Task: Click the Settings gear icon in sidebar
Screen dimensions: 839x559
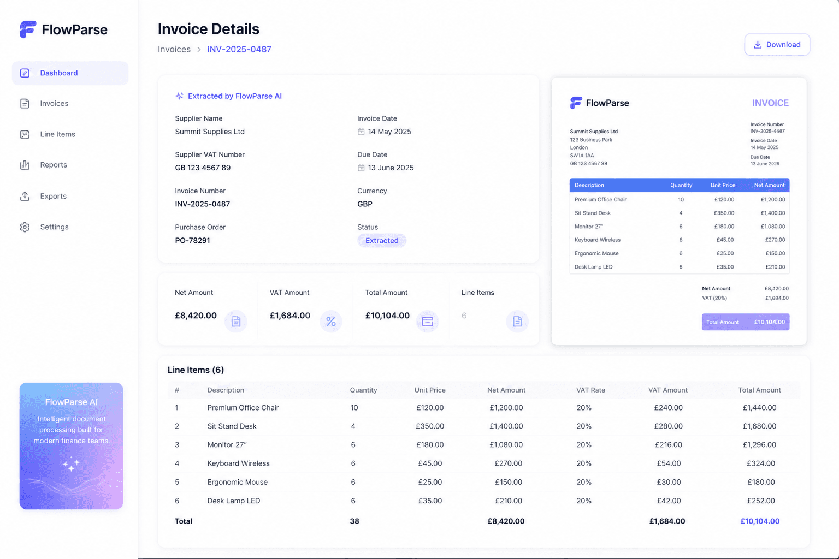Action: pyautogui.click(x=25, y=227)
